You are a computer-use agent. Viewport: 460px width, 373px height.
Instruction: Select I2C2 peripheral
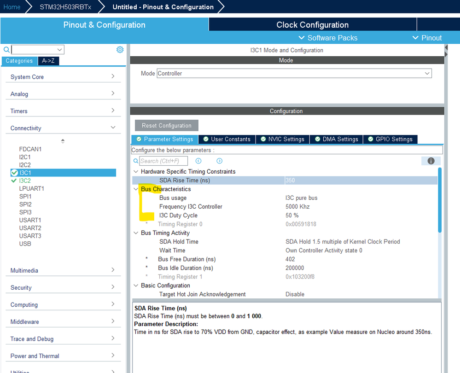point(25,165)
